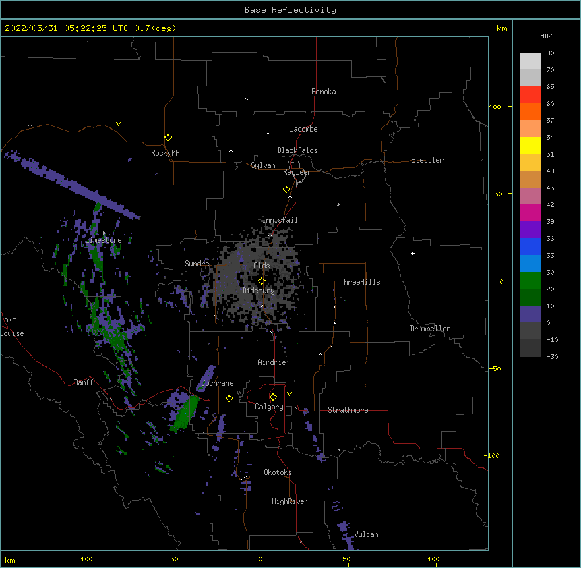
Task: Click the Vulcan town label
Action: pos(366,534)
